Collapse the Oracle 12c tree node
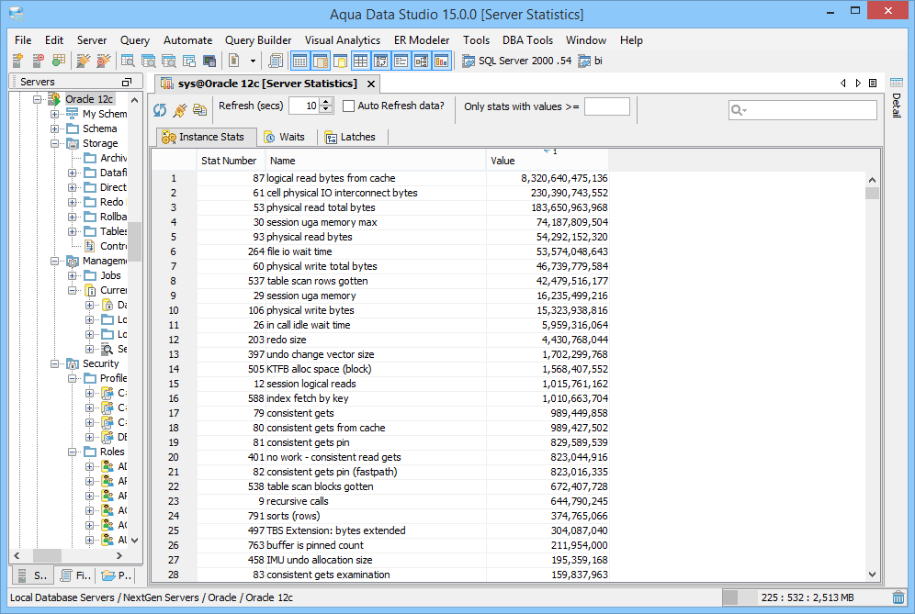This screenshot has width=915, height=614. (38, 99)
